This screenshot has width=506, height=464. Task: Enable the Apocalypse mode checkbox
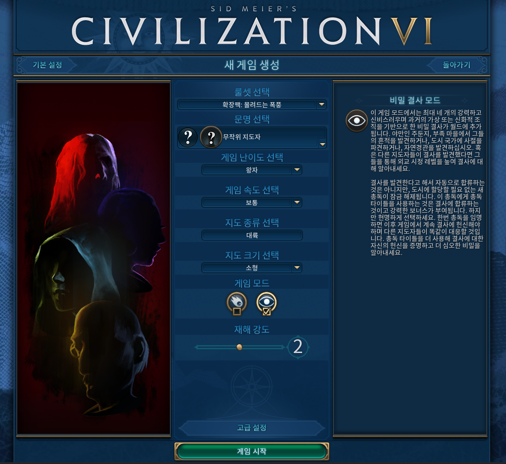[x=237, y=312]
